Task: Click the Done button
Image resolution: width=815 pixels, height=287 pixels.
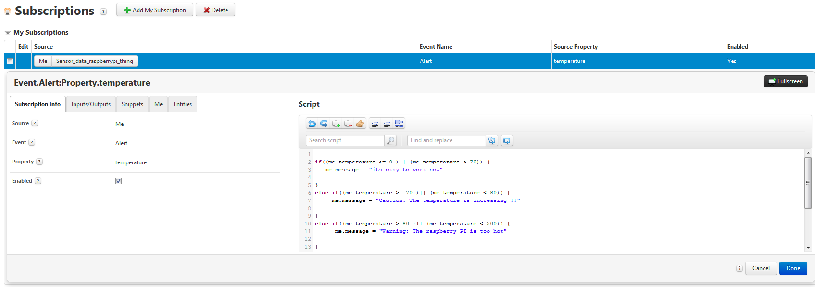Action: [793, 268]
